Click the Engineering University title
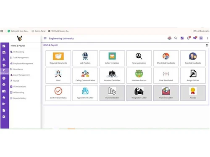The height and width of the screenshot is (157, 210). pos(61,39)
